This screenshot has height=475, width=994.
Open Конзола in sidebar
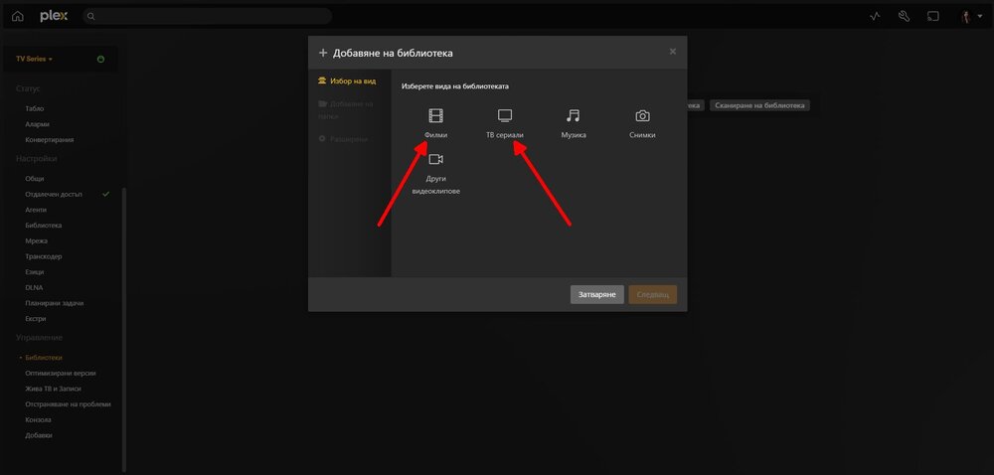(x=39, y=420)
